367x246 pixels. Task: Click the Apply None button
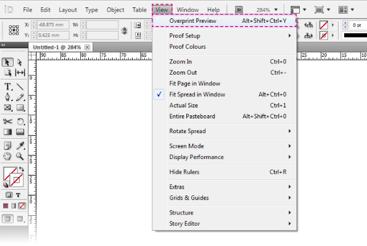point(22,206)
